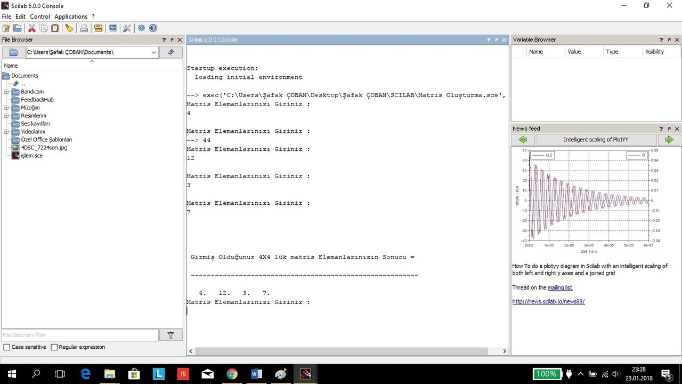Click the console horizontal scrollbar thumb
The height and width of the screenshot is (384, 682).
pos(342,351)
